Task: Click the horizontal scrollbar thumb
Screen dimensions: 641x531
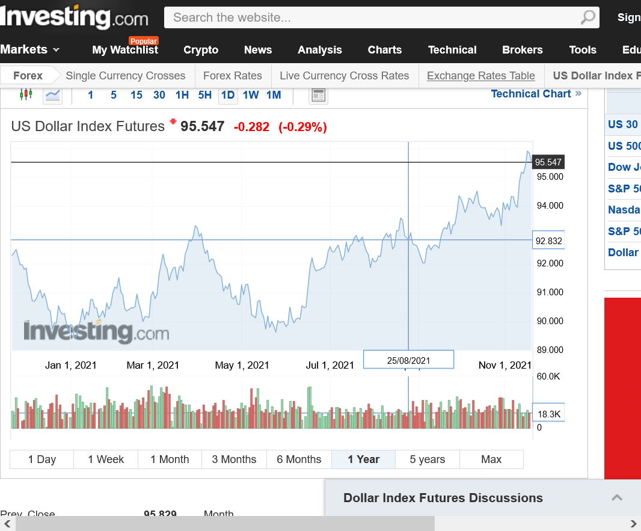Action: point(225,523)
